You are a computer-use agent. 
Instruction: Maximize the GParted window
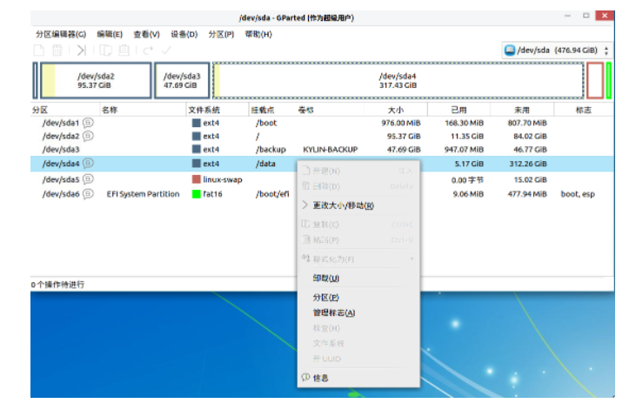coord(586,16)
